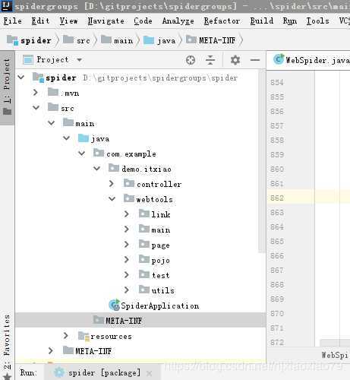Click the pojo package folder icon

pos(144,259)
